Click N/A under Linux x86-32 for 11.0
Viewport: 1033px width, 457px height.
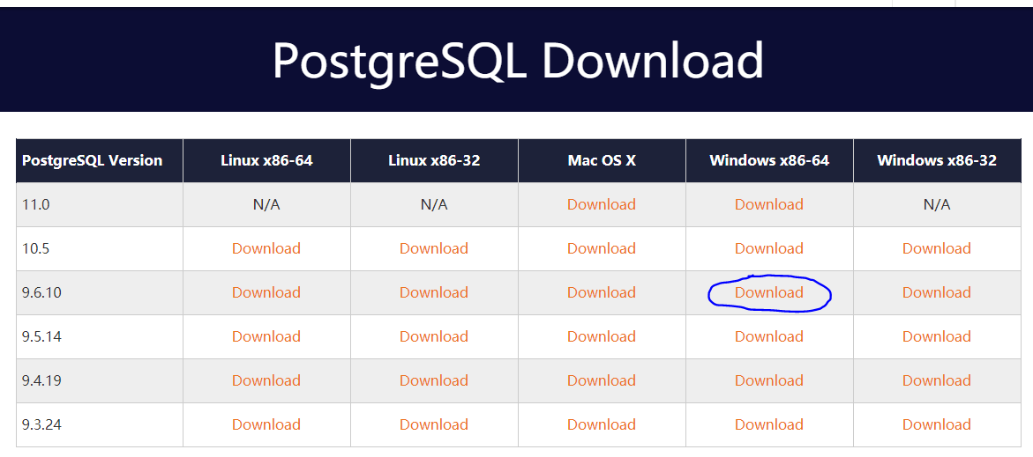pos(434,204)
